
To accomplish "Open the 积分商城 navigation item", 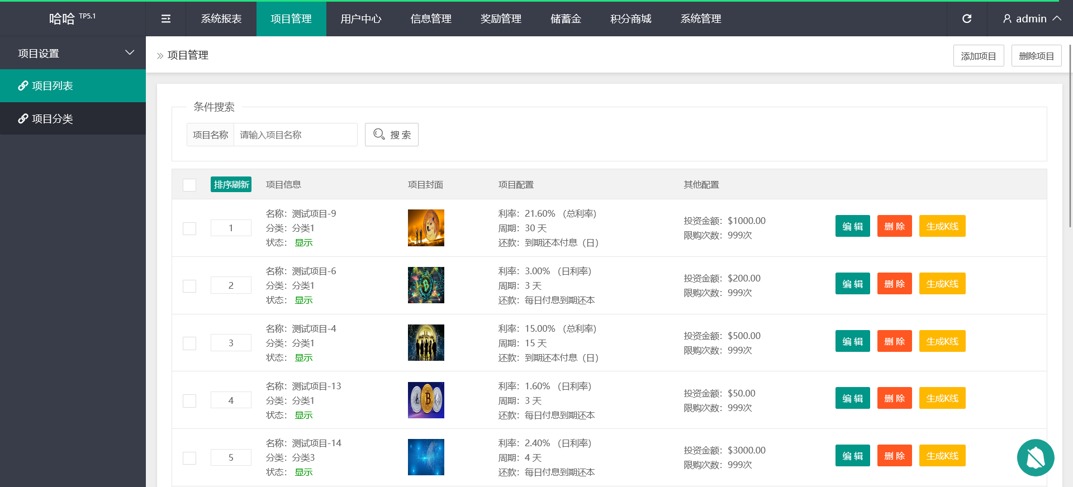I will [630, 19].
